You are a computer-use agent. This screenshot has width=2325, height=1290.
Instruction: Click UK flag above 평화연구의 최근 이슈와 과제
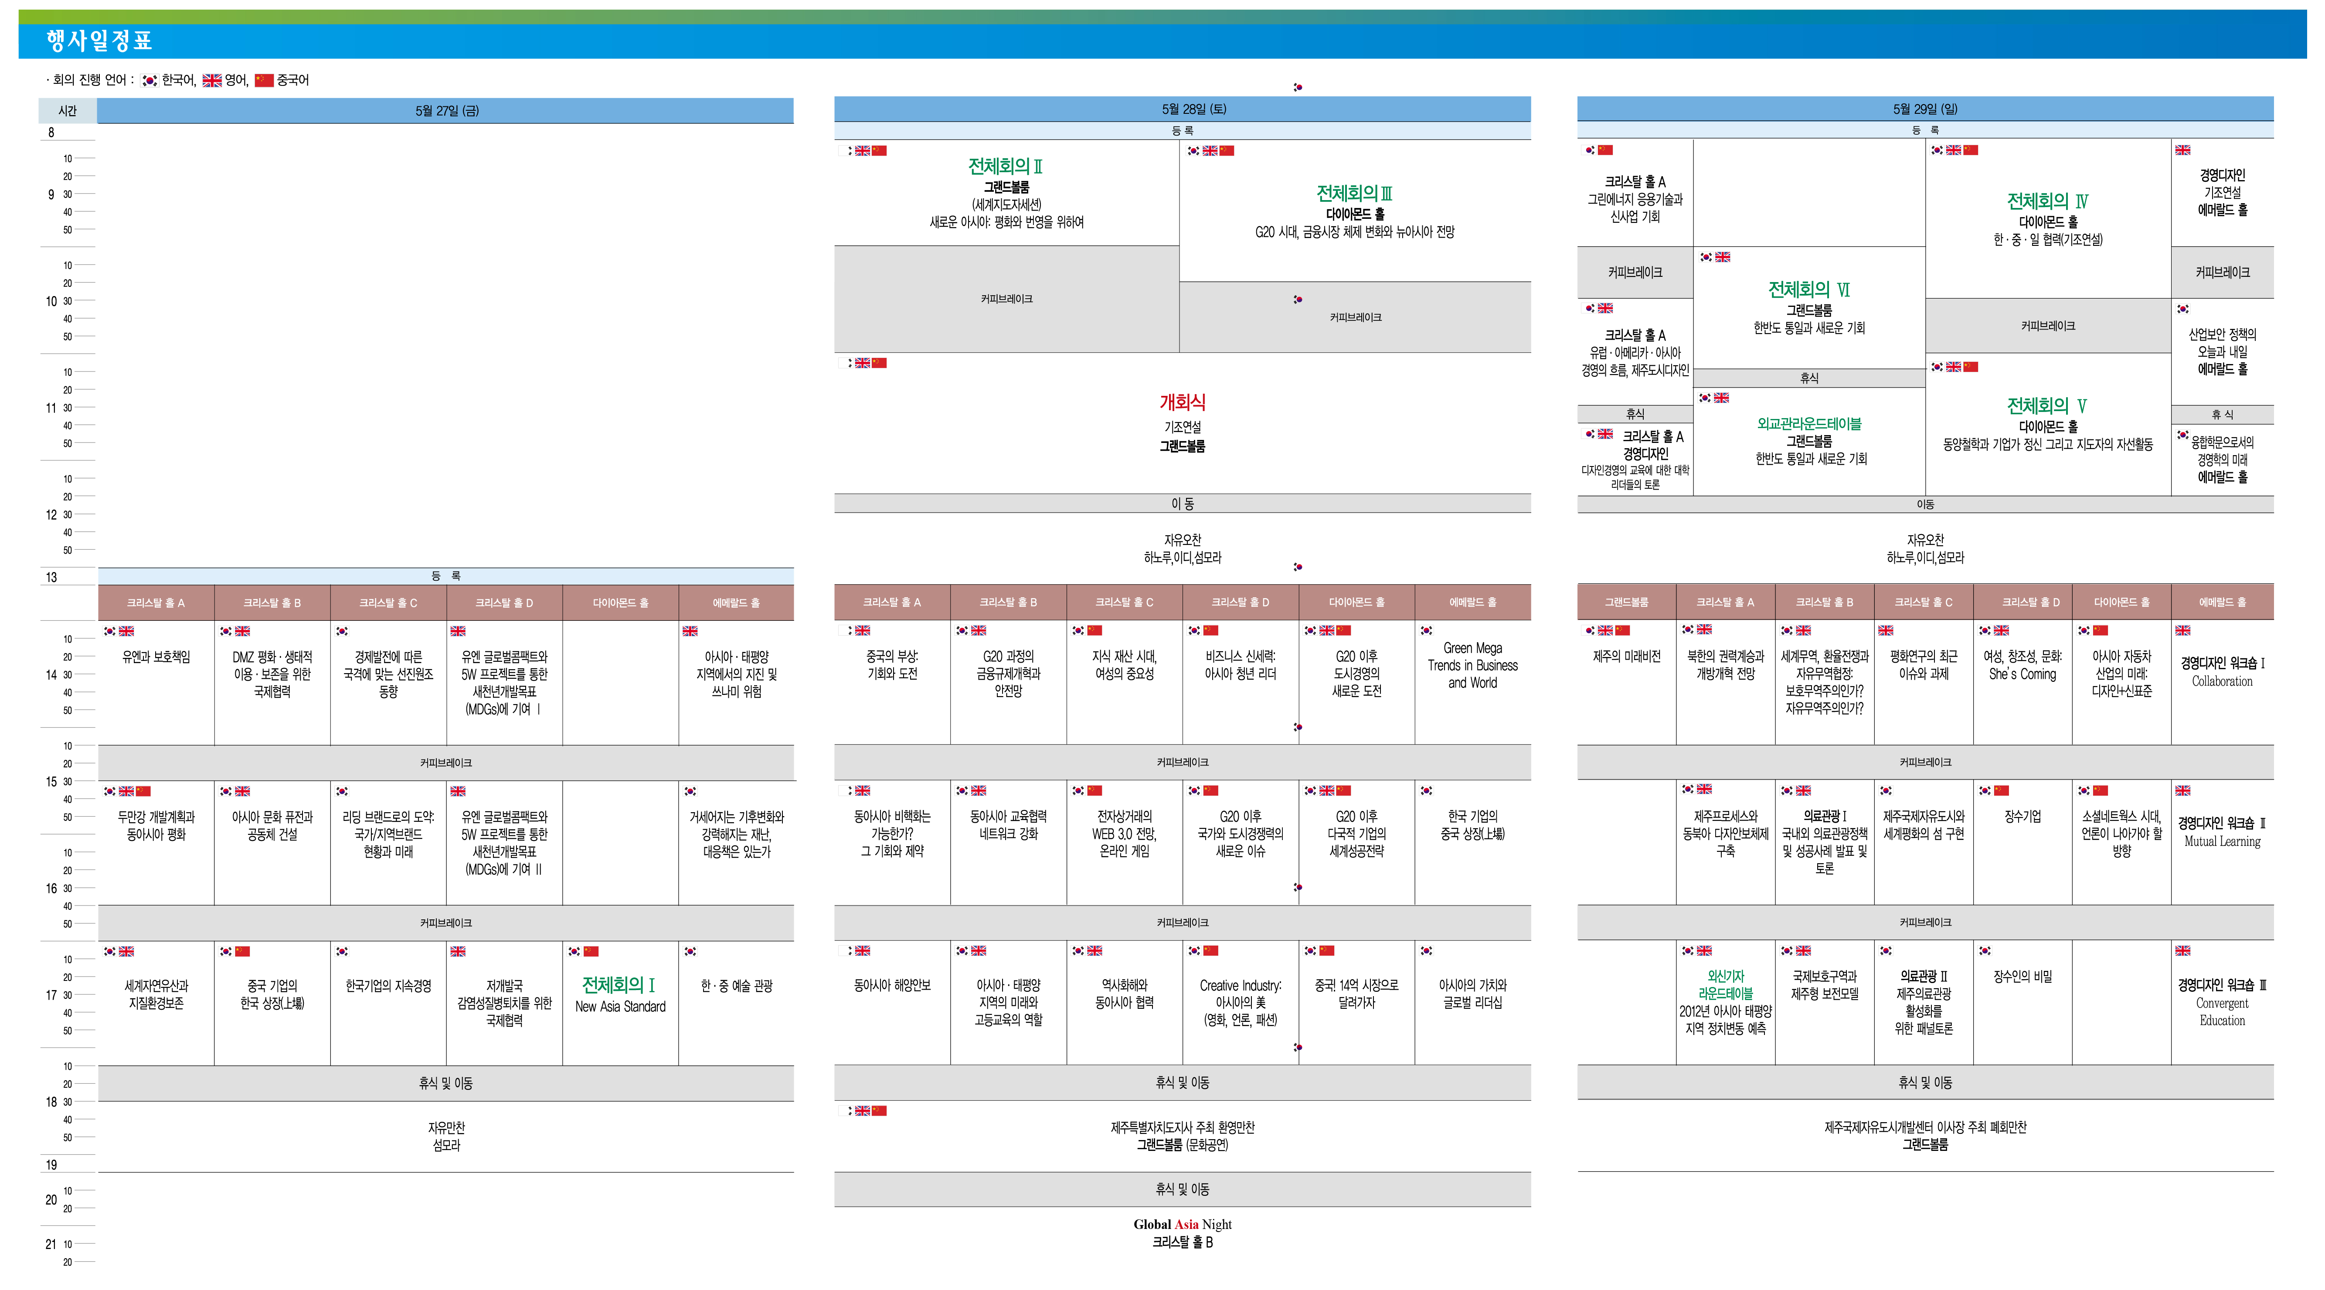pyautogui.click(x=1886, y=630)
